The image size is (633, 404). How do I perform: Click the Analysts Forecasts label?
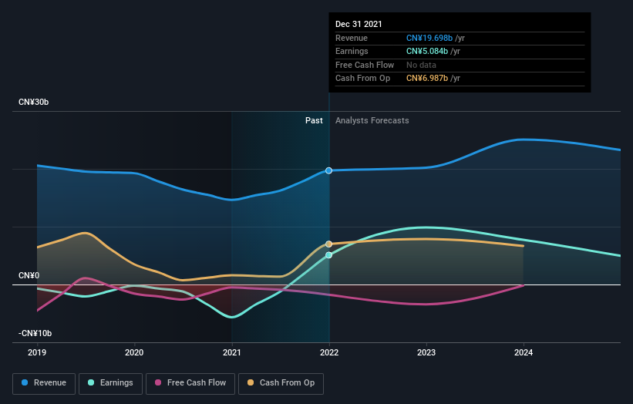[x=372, y=121]
